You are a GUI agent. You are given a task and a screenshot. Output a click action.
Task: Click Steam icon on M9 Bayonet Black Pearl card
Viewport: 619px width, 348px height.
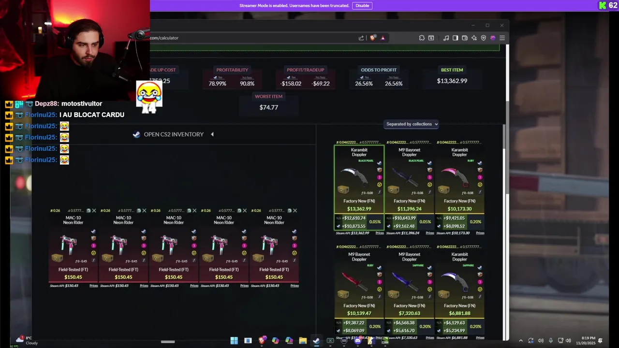(x=429, y=163)
